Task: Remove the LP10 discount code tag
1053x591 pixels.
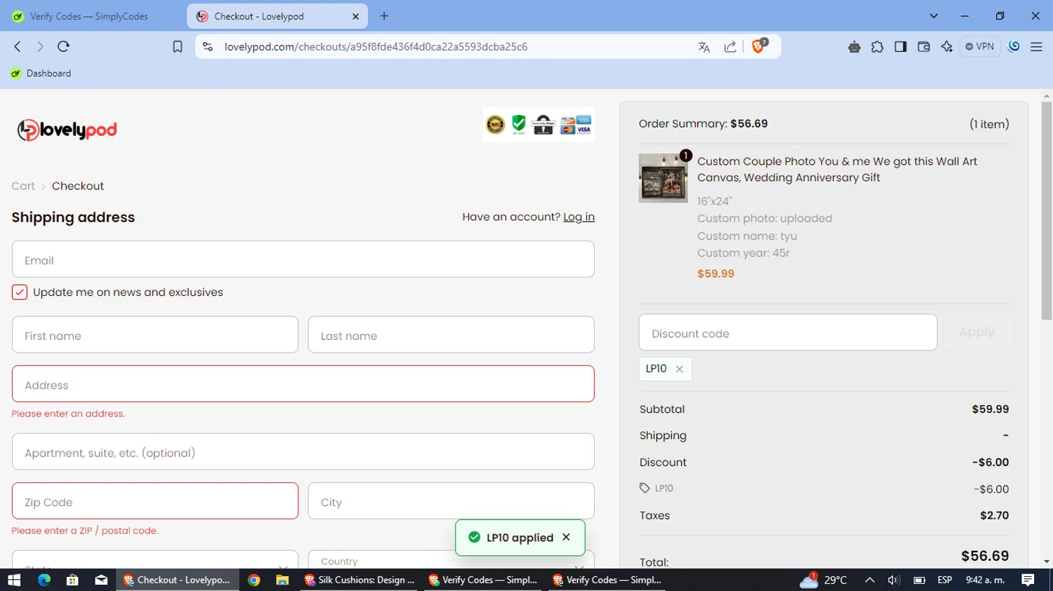Action: coord(680,369)
